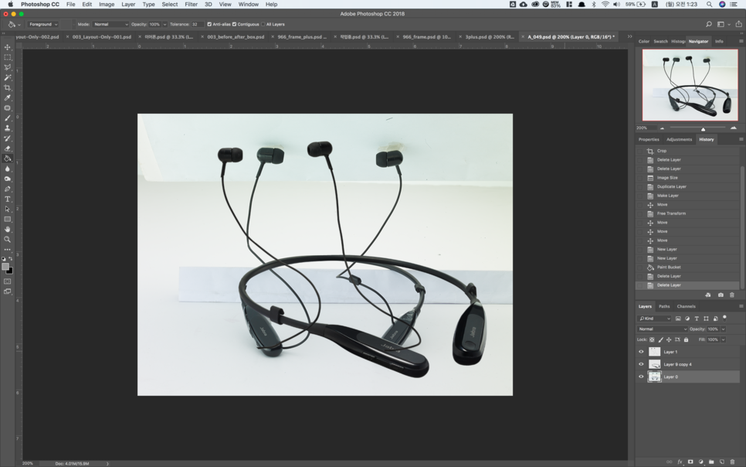
Task: Select the Polygonal Lasso tool
Action: click(x=7, y=67)
